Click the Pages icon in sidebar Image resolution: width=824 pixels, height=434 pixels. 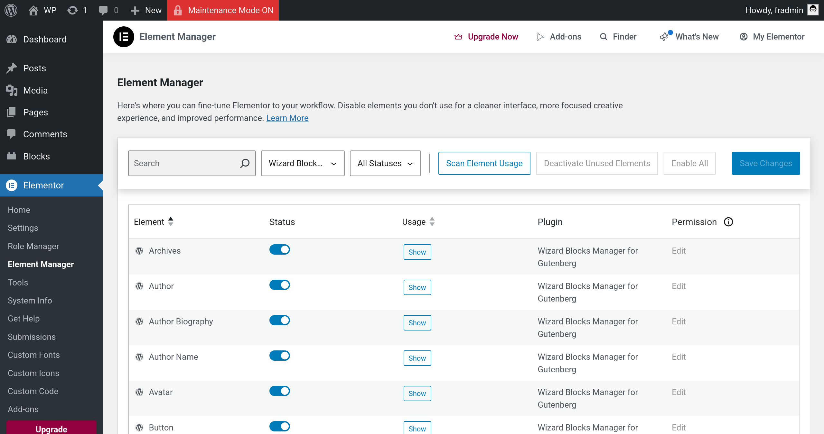(x=12, y=112)
